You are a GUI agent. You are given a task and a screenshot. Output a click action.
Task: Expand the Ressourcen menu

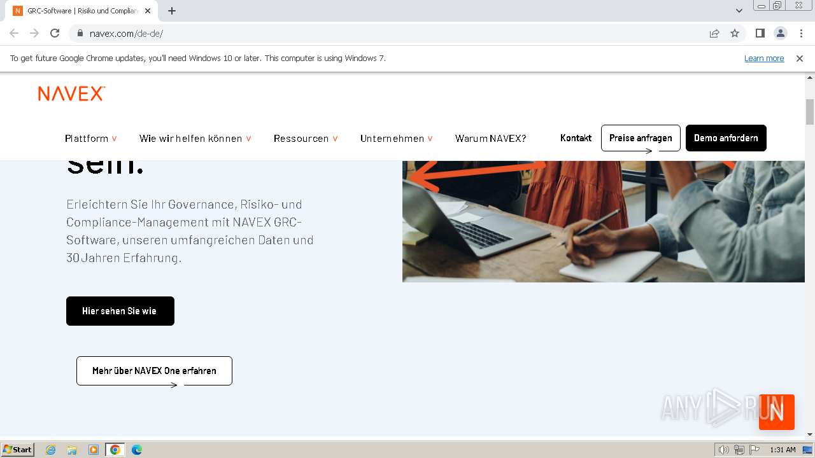click(x=306, y=138)
